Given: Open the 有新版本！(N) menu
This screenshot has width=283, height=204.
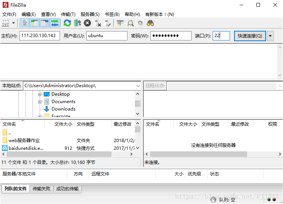Looking at the screenshot, I should coord(160,14).
